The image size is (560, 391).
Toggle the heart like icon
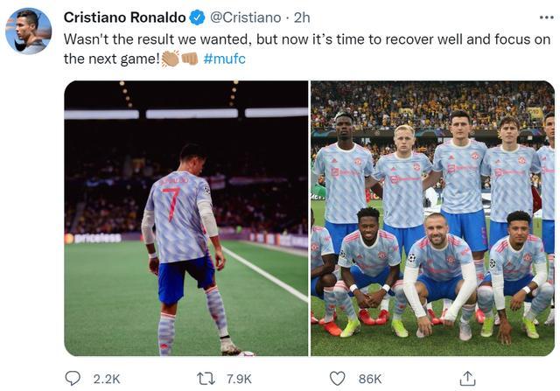pos(337,377)
